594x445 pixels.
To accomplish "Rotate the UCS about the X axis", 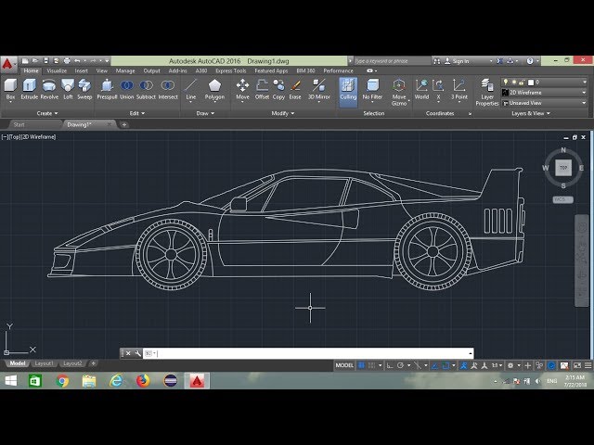I will (x=438, y=89).
